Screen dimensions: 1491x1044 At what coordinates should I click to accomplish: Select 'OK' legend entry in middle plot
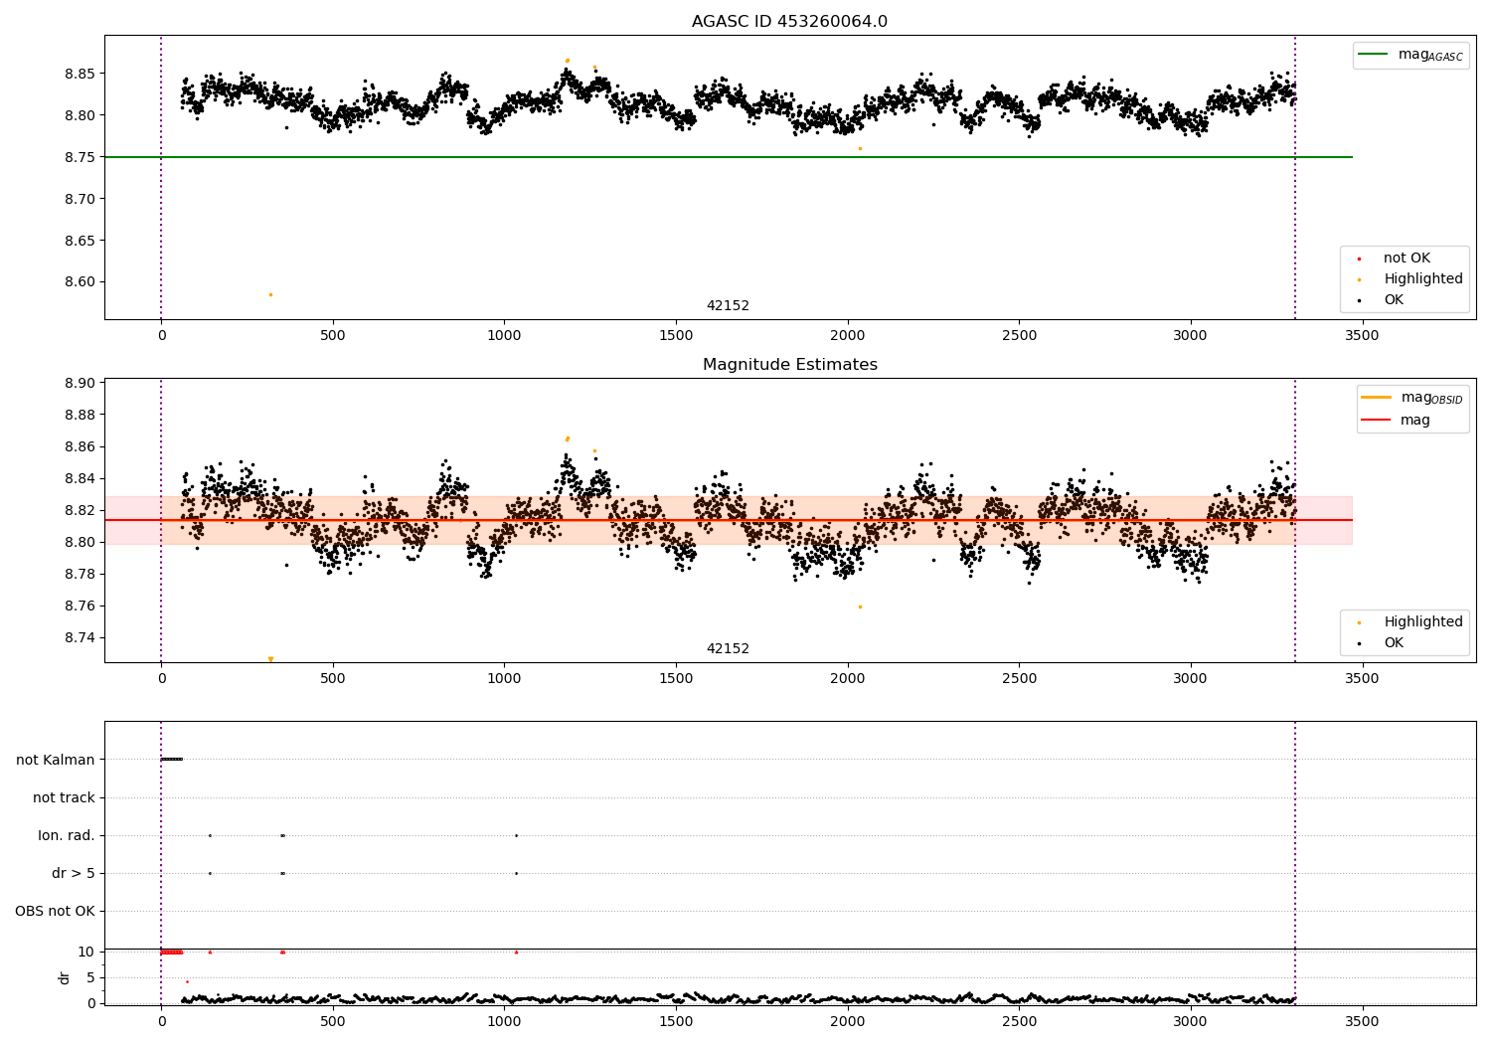tap(1380, 642)
